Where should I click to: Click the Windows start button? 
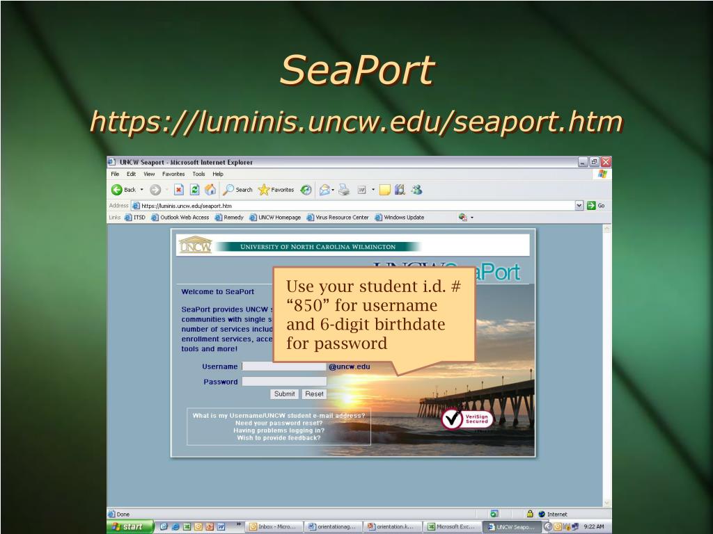(x=130, y=527)
